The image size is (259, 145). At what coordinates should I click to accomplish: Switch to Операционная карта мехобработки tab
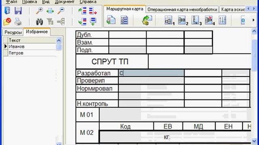182,10
